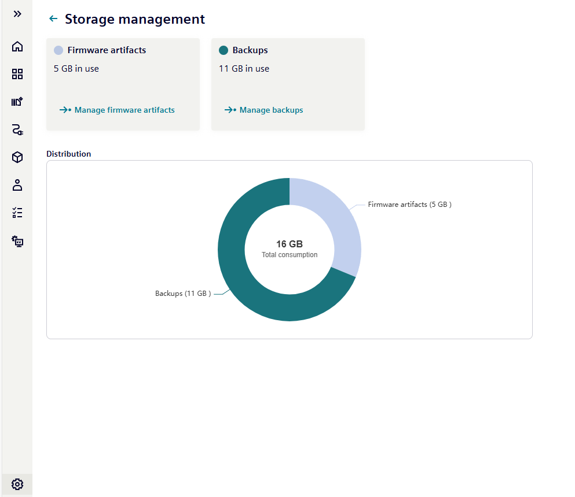575x497 pixels.
Task: Open the connections plug icon in sidebar
Action: (17, 129)
